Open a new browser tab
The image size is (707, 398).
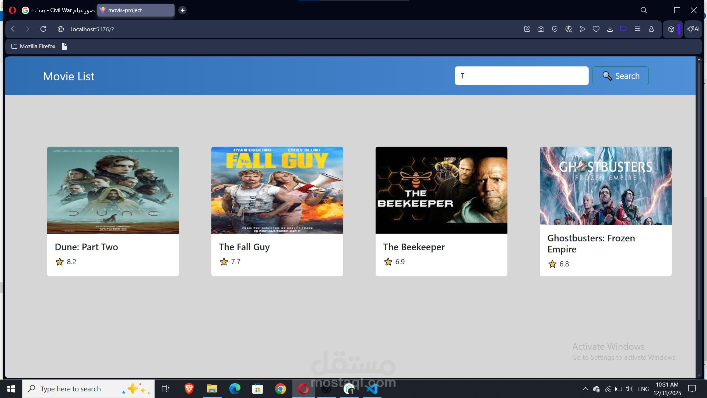click(182, 10)
